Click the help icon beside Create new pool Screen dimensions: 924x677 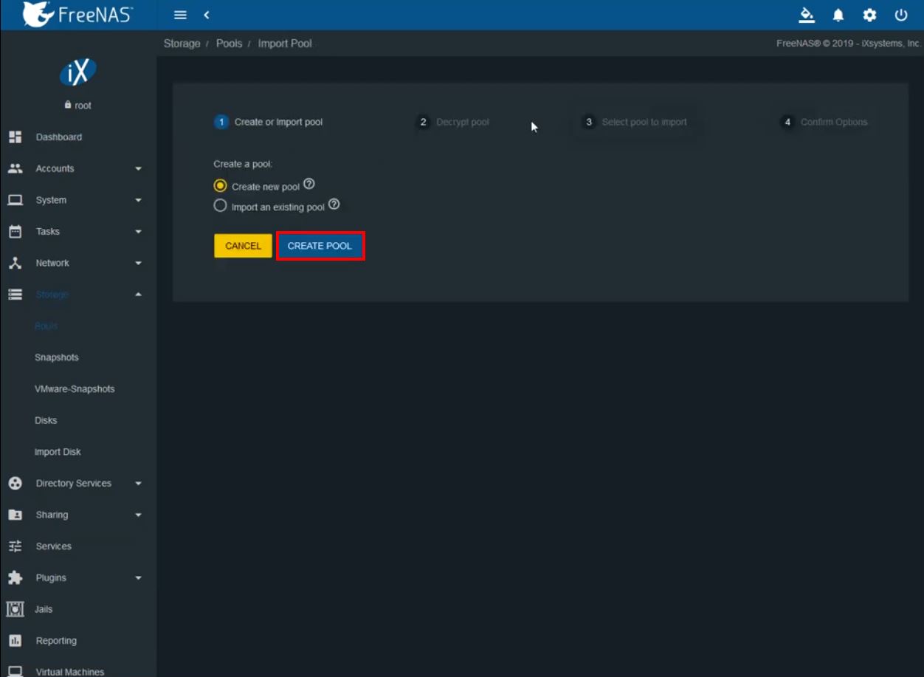click(x=309, y=184)
